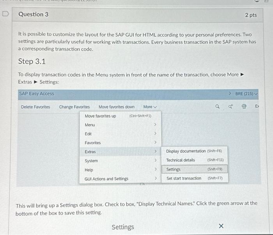
Task: Click the Step 3.1 heading
Action: point(32,62)
